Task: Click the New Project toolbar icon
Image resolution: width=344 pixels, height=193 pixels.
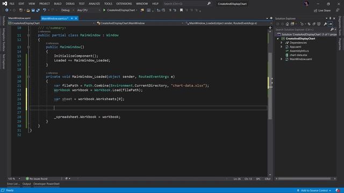Action: 21,10
